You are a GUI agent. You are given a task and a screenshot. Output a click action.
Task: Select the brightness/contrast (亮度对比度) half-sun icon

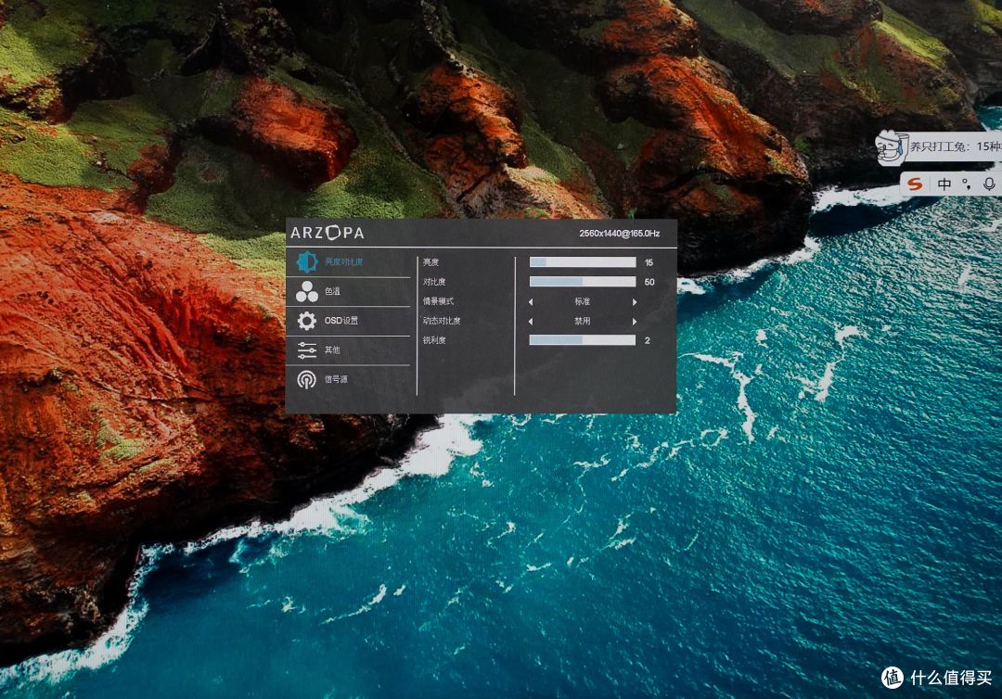307,261
